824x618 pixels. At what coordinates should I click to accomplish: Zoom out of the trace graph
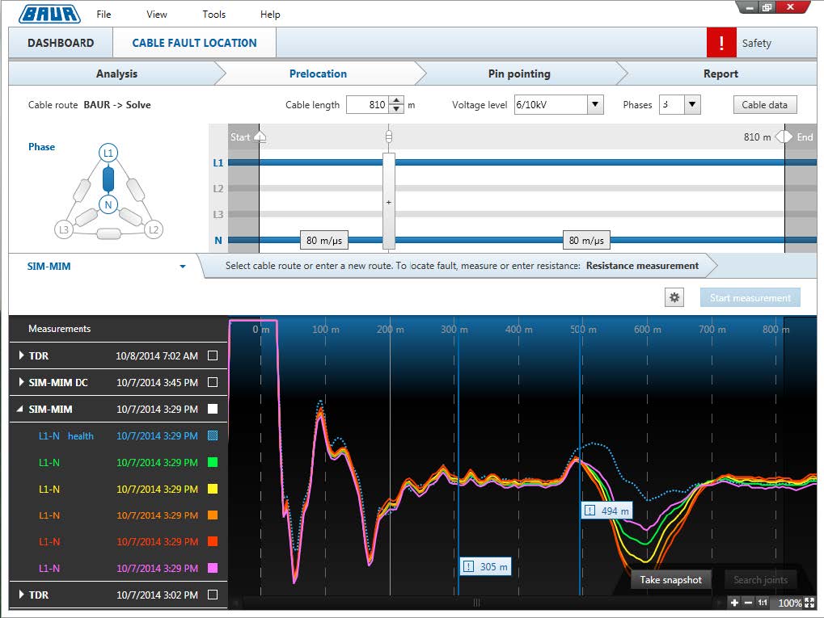[748, 603]
